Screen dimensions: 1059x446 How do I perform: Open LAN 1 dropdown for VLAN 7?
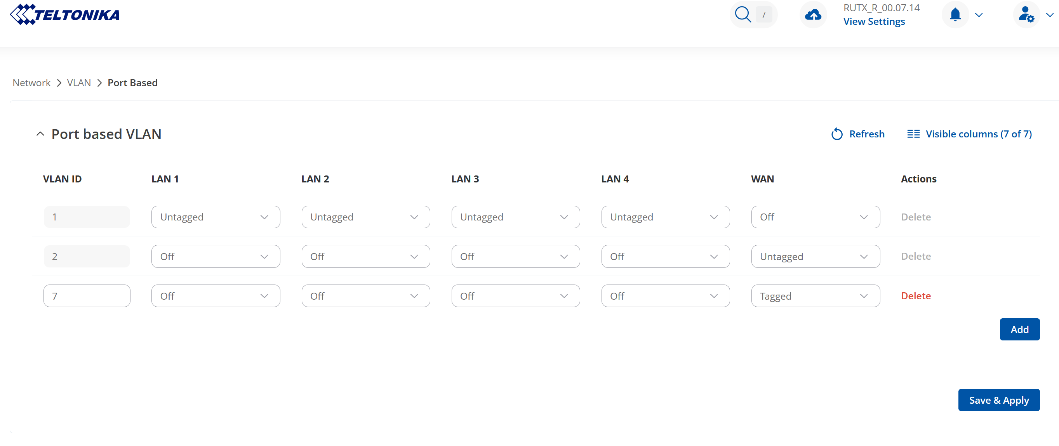tap(216, 296)
